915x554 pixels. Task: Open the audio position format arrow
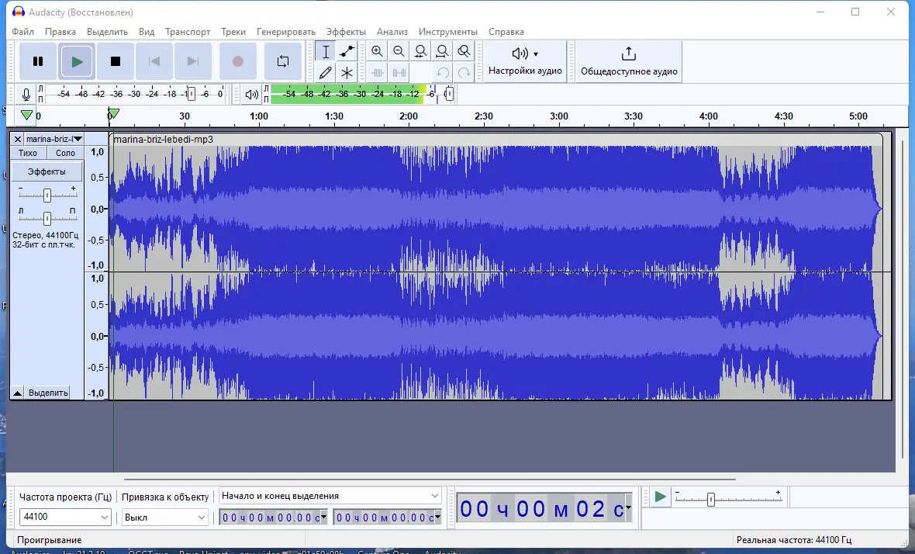(x=628, y=507)
